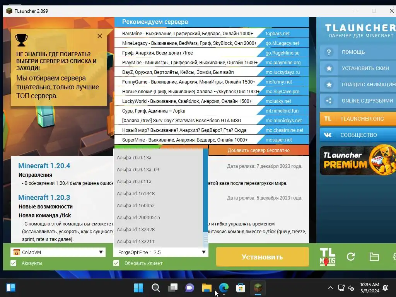This screenshot has height=297, width=396.
Task: Open Плащи с анимацией sidebar button
Action: (358, 85)
